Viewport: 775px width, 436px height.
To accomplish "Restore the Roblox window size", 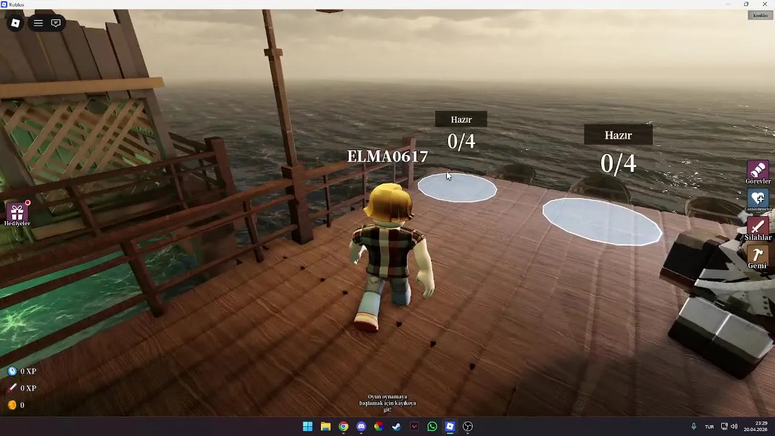I will tap(746, 4).
